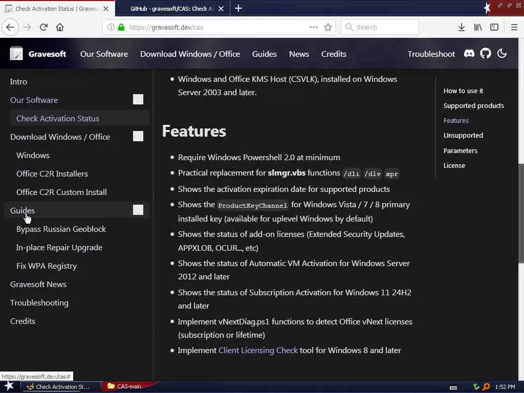Open the Guides sidebar link
Viewport: 524px width, 393px height.
[23, 210]
